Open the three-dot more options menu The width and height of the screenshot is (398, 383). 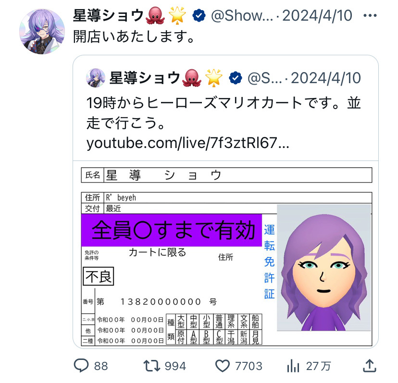pyautogui.click(x=370, y=15)
